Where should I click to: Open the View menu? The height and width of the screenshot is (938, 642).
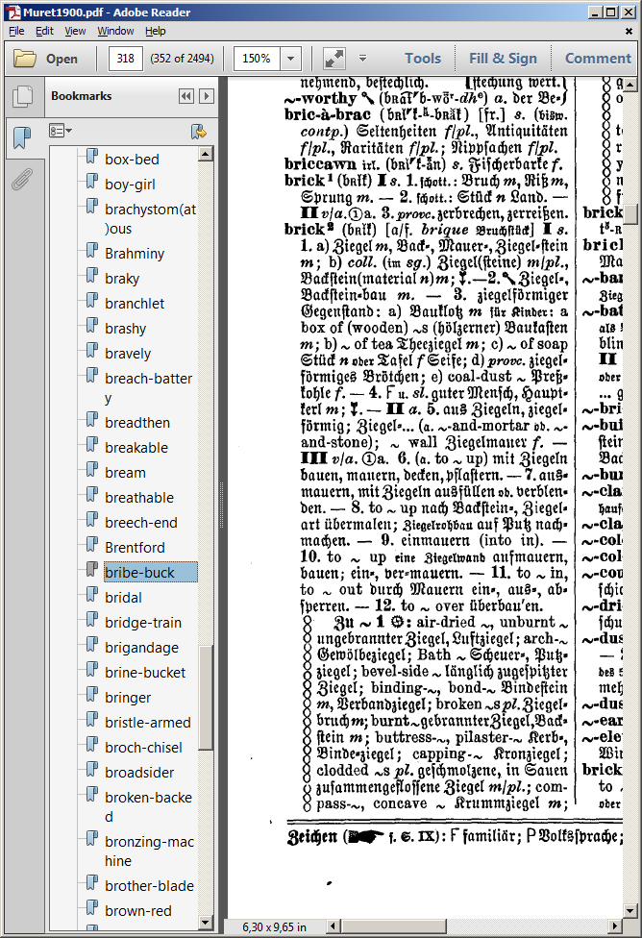tap(75, 31)
